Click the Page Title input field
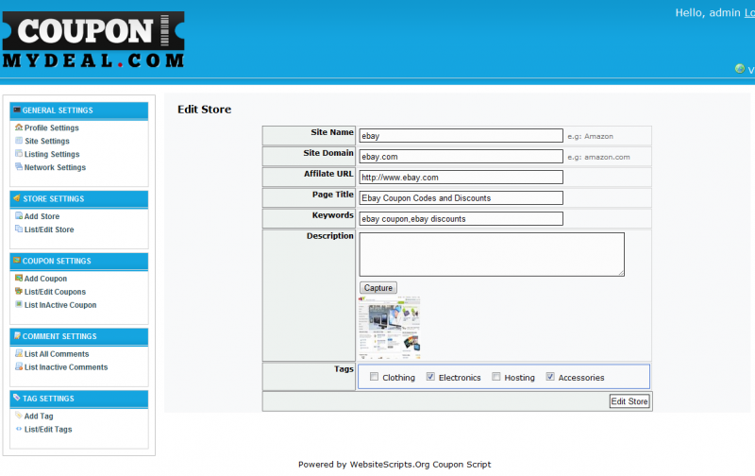The height and width of the screenshot is (476, 755). (461, 197)
